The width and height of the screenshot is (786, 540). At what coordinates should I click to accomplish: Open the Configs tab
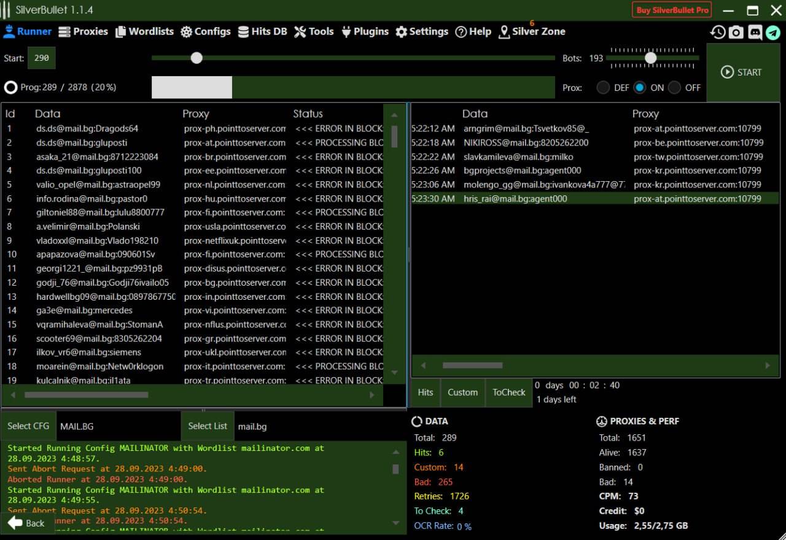tap(205, 31)
